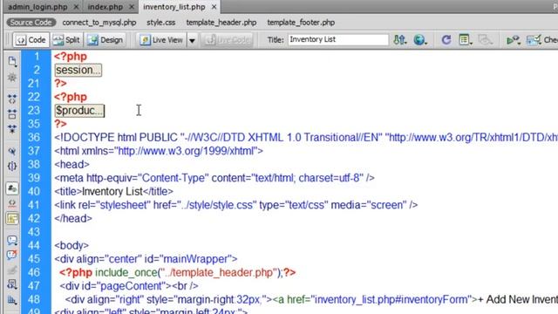Open the documents list icon in coding toolbar

point(12,61)
